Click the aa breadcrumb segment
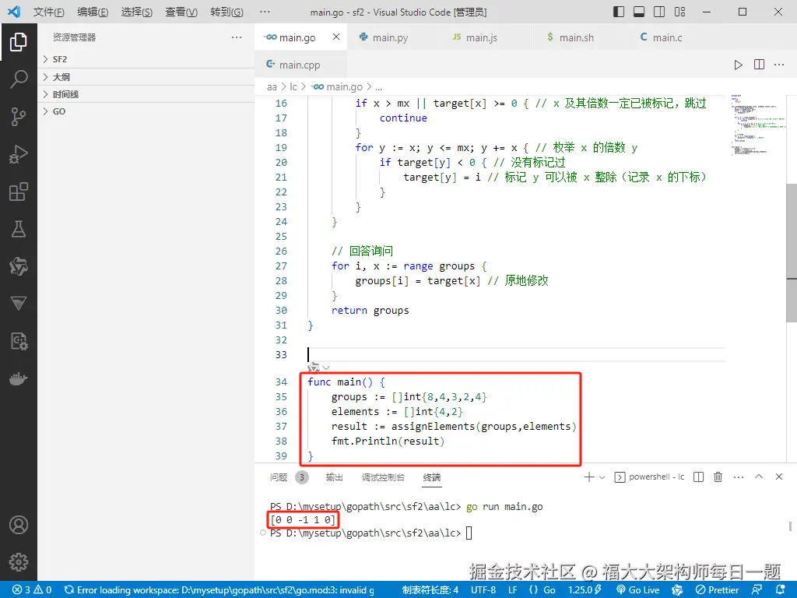 point(272,87)
